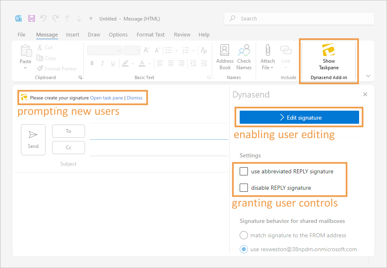Open the Format Text tab
387x268 pixels.
coord(150,35)
